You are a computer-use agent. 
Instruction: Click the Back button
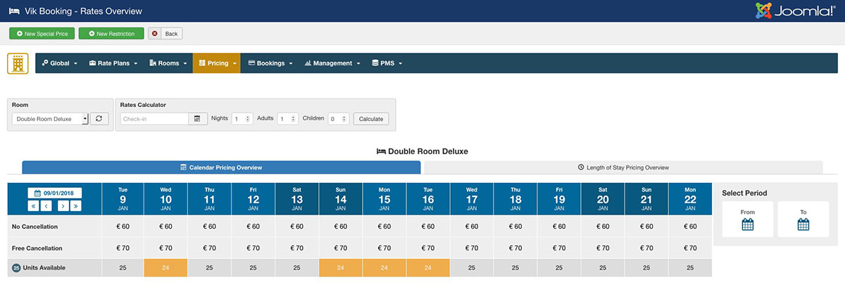(x=165, y=33)
